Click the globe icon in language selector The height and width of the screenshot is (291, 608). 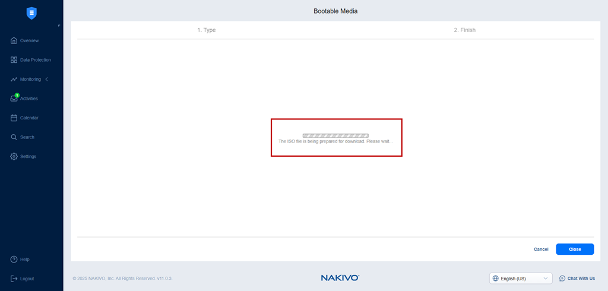(x=495, y=278)
